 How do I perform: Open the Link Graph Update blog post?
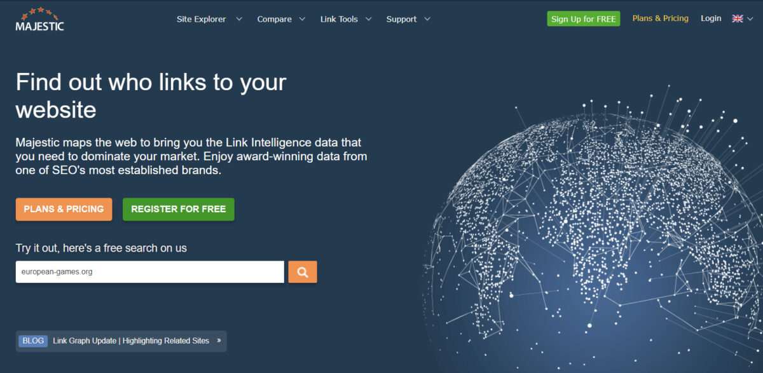tap(131, 341)
